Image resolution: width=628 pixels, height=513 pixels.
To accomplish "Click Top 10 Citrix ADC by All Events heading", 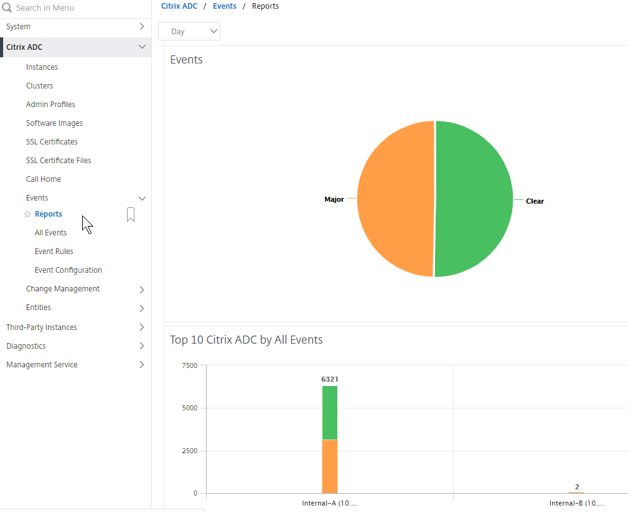I will pos(246,339).
